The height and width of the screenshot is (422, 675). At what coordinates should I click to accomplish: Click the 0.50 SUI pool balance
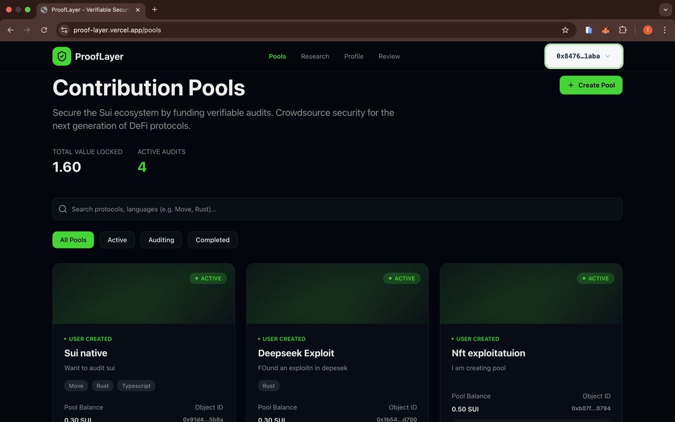coord(465,409)
